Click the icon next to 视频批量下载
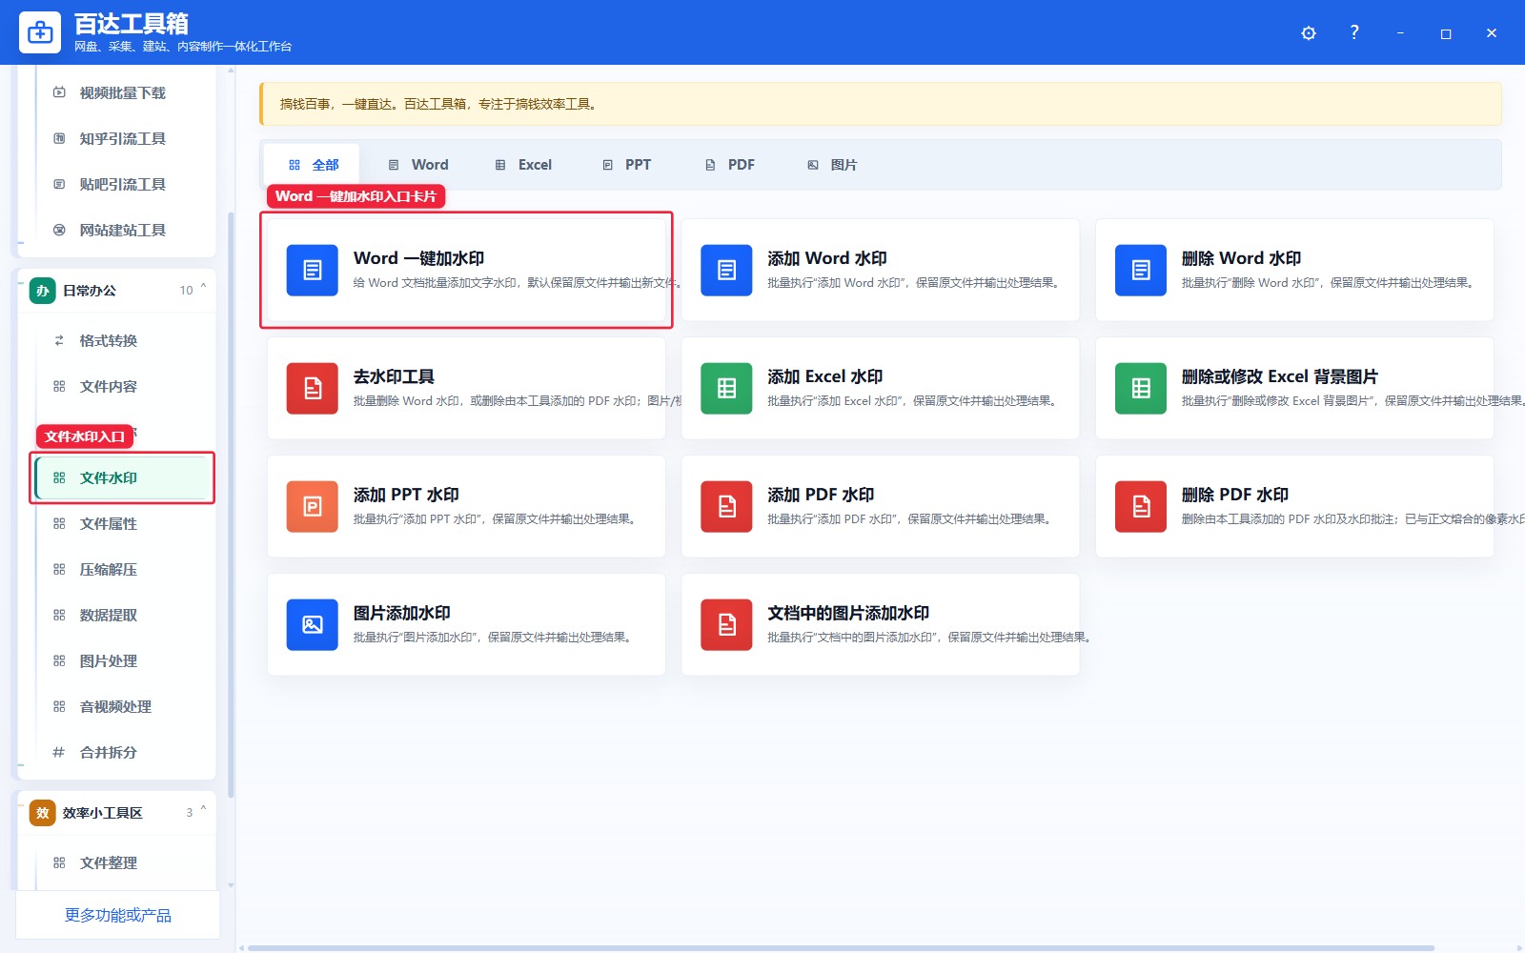 59,92
